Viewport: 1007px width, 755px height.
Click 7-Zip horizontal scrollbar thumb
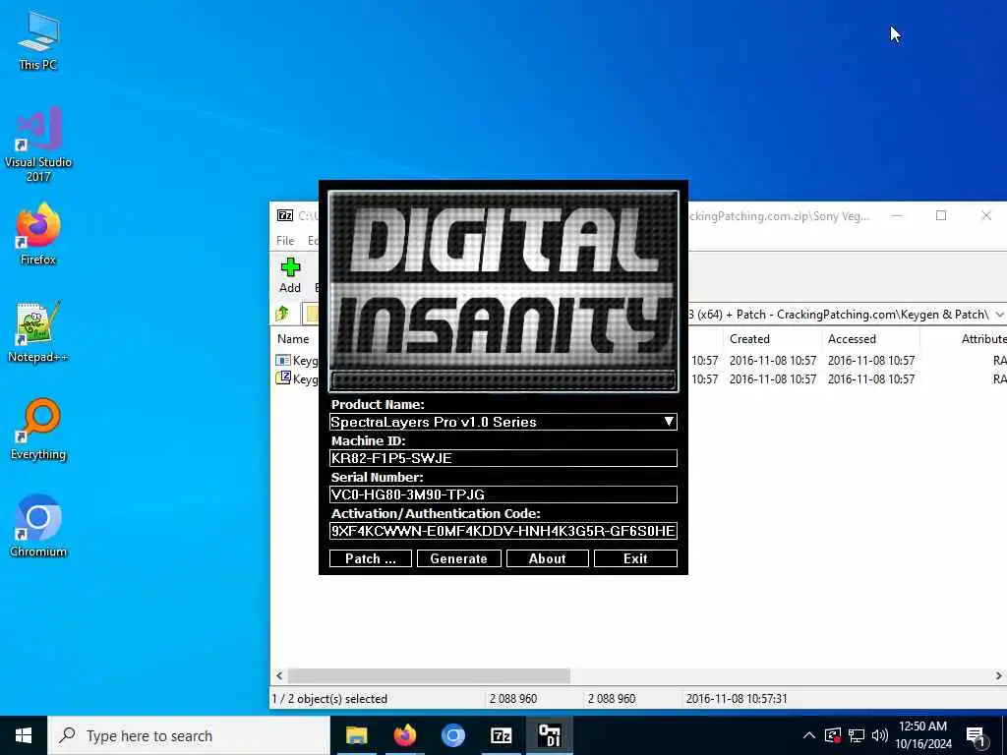(x=429, y=676)
